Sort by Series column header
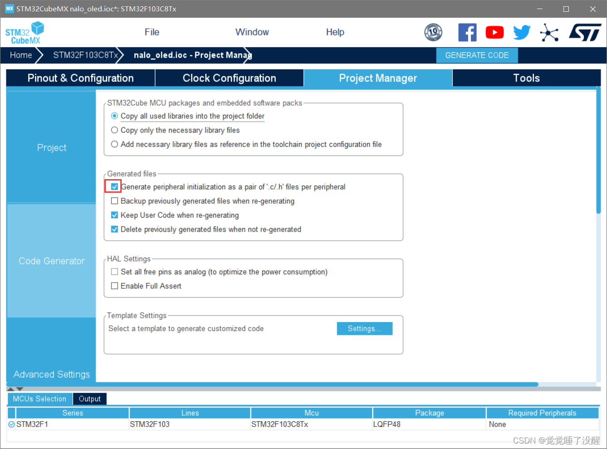The width and height of the screenshot is (607, 449). [x=73, y=413]
